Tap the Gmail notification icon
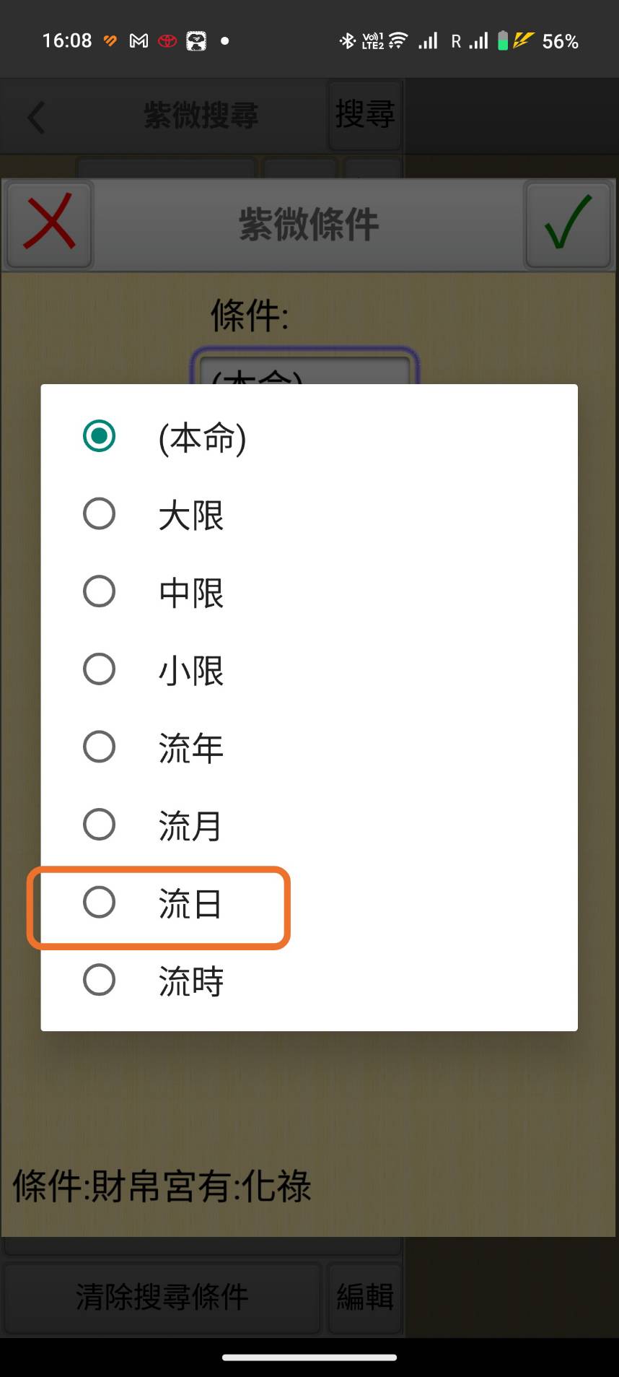Screen dimensions: 619x1377 point(139,41)
